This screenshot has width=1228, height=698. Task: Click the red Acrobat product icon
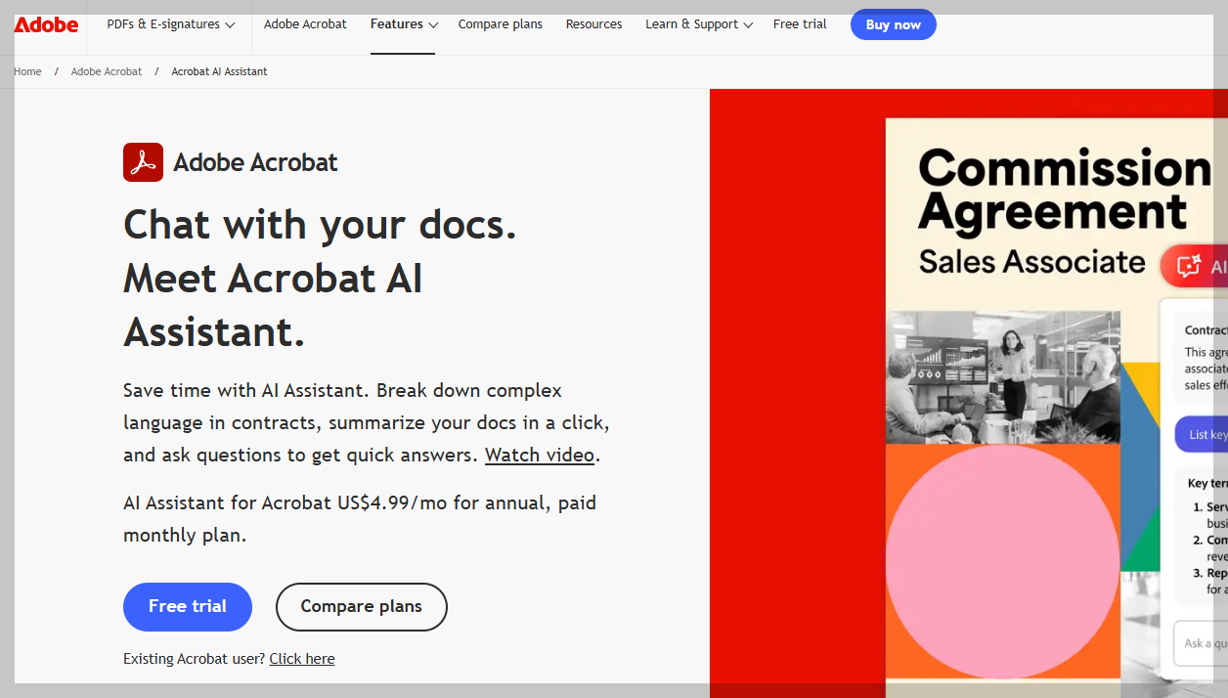pos(143,162)
